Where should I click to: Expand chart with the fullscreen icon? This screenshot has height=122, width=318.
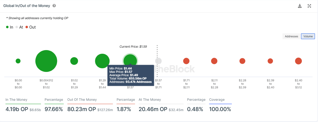pyautogui.click(x=310, y=6)
